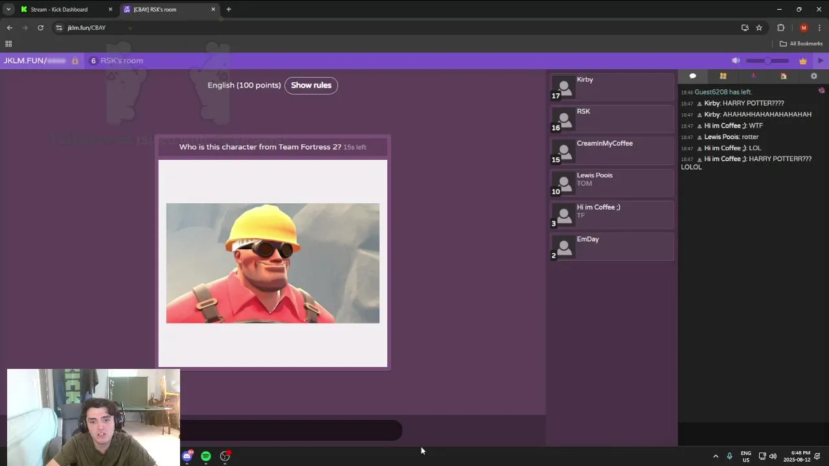Bookmark this page with star icon
The image size is (829, 466).
(x=759, y=28)
